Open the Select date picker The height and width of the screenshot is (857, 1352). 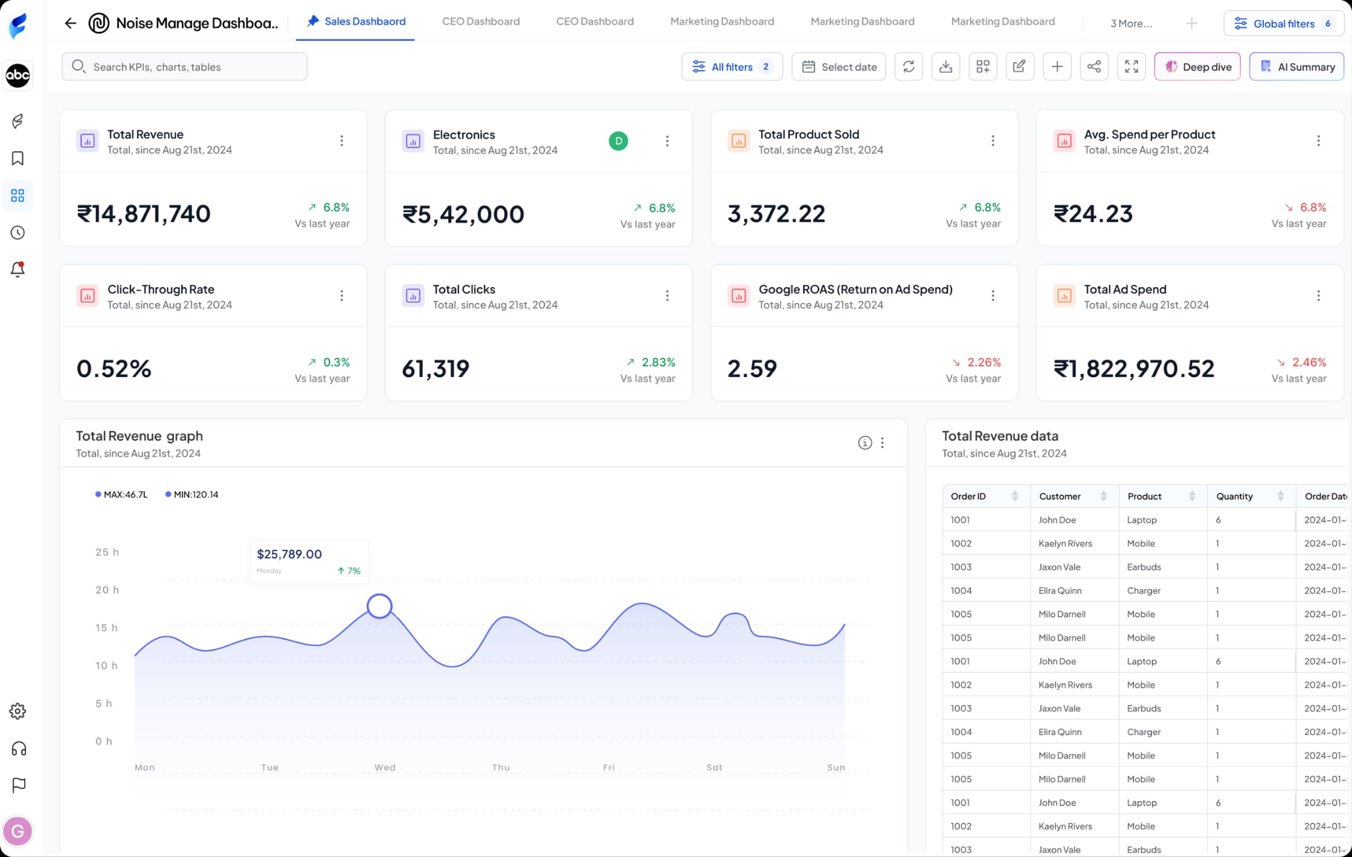coord(839,66)
